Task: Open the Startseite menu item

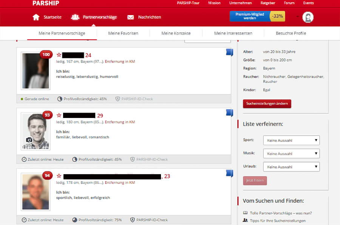Action: pyautogui.click(x=53, y=17)
